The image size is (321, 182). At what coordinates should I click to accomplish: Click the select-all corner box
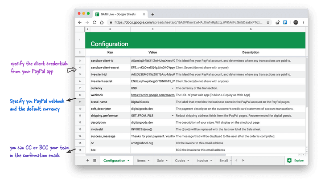click(80, 29)
